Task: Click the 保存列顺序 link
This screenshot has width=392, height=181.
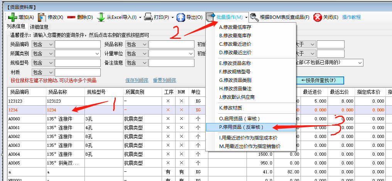Action: tap(137, 80)
